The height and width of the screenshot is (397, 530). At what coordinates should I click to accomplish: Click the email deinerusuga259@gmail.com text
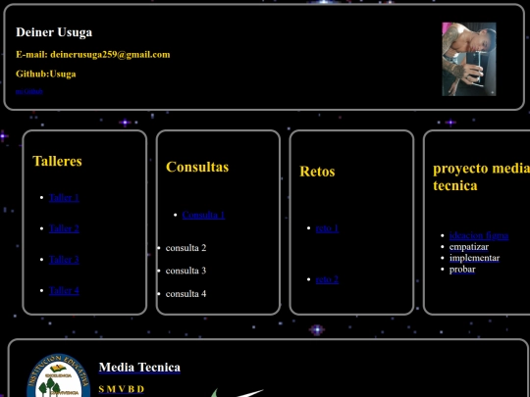(x=110, y=55)
